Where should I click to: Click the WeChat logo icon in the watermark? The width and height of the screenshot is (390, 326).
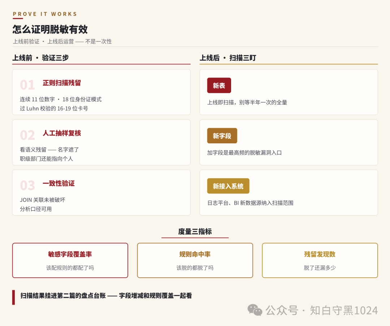point(255,310)
